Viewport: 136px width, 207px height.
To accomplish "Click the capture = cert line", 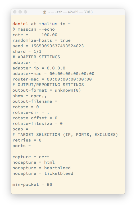I will click(31, 157).
